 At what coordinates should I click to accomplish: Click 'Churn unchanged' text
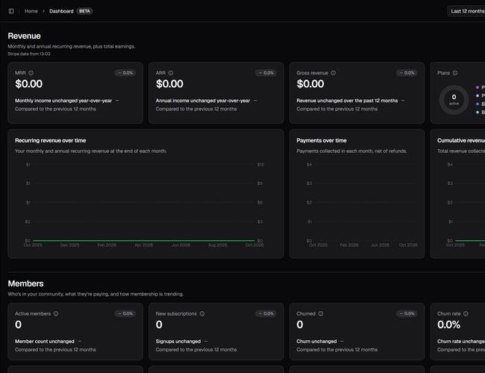(316, 341)
